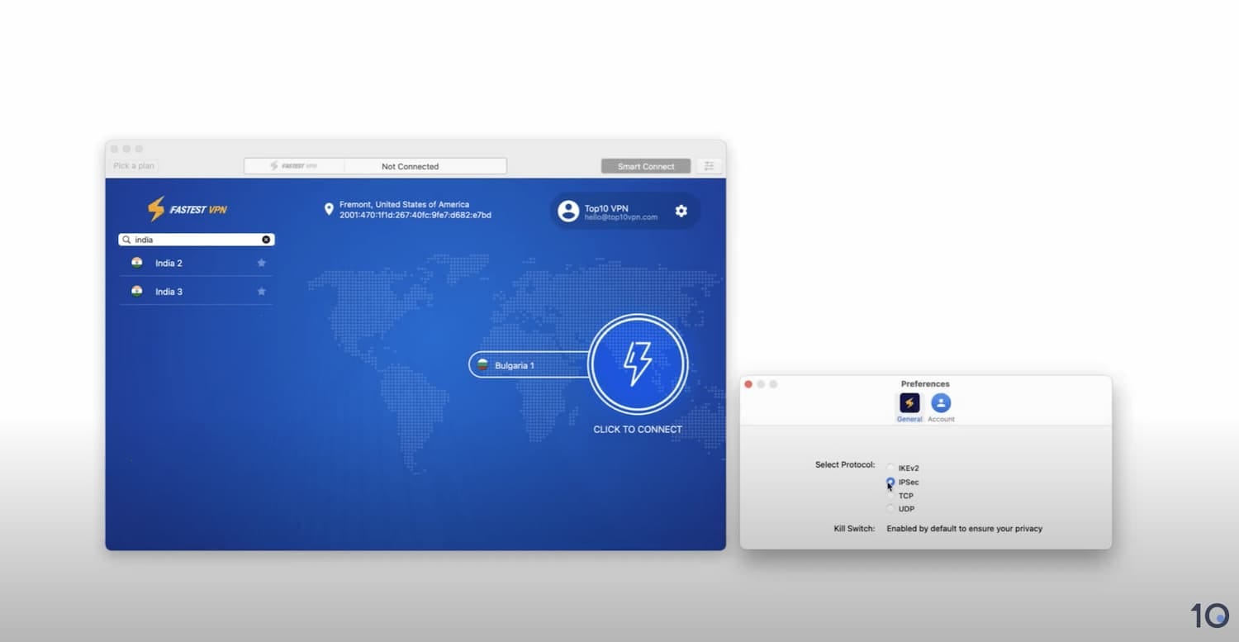Choose TCP as the protocol
Viewport: 1239px width, 642px height.
tap(890, 496)
